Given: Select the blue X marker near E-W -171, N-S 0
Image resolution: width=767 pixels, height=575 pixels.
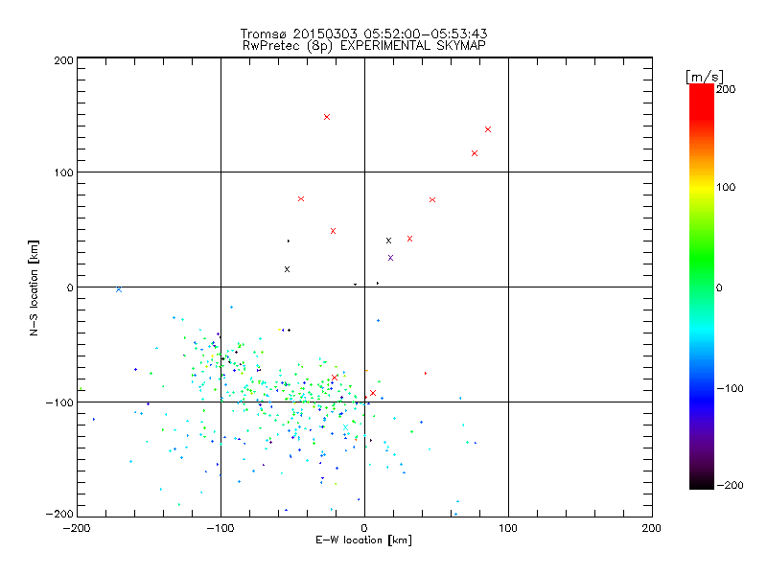Looking at the screenshot, I should click(119, 289).
